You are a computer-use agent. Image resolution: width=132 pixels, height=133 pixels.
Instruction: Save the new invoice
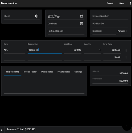[x=122, y=3]
